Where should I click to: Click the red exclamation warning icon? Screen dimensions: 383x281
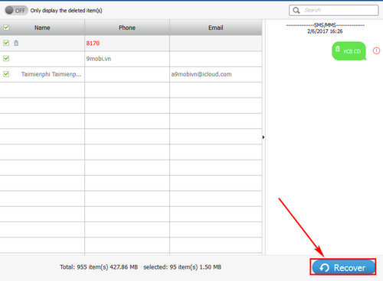tap(376, 50)
